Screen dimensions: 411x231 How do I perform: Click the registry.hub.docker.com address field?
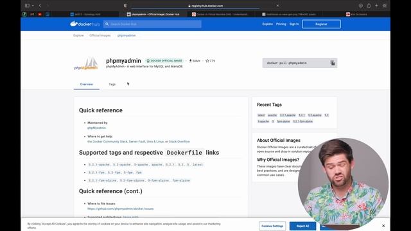tap(205, 6)
